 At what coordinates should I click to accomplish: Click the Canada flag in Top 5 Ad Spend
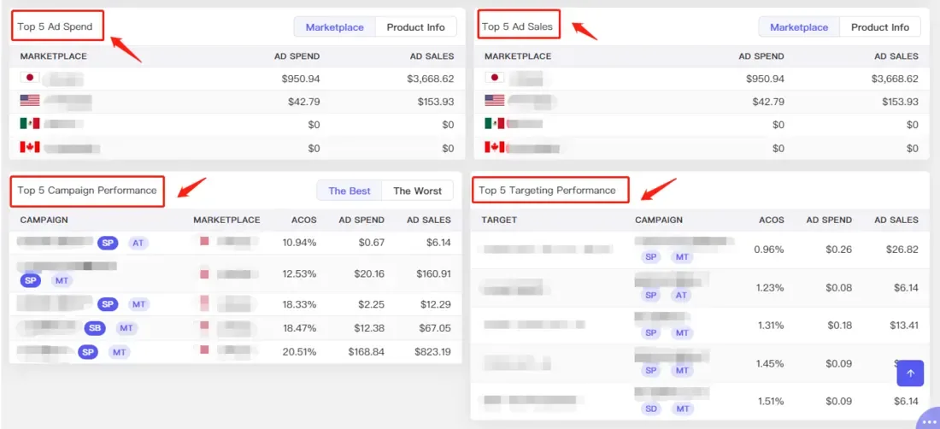point(29,147)
